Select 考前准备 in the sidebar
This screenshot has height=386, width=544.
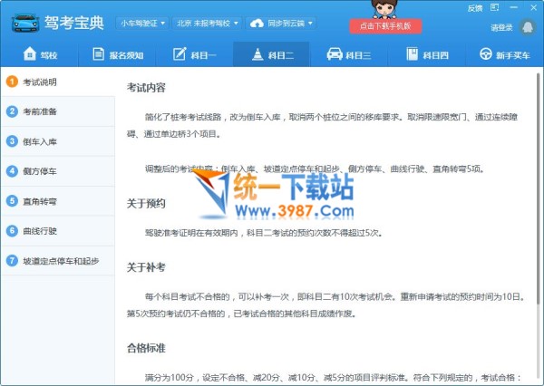point(58,111)
